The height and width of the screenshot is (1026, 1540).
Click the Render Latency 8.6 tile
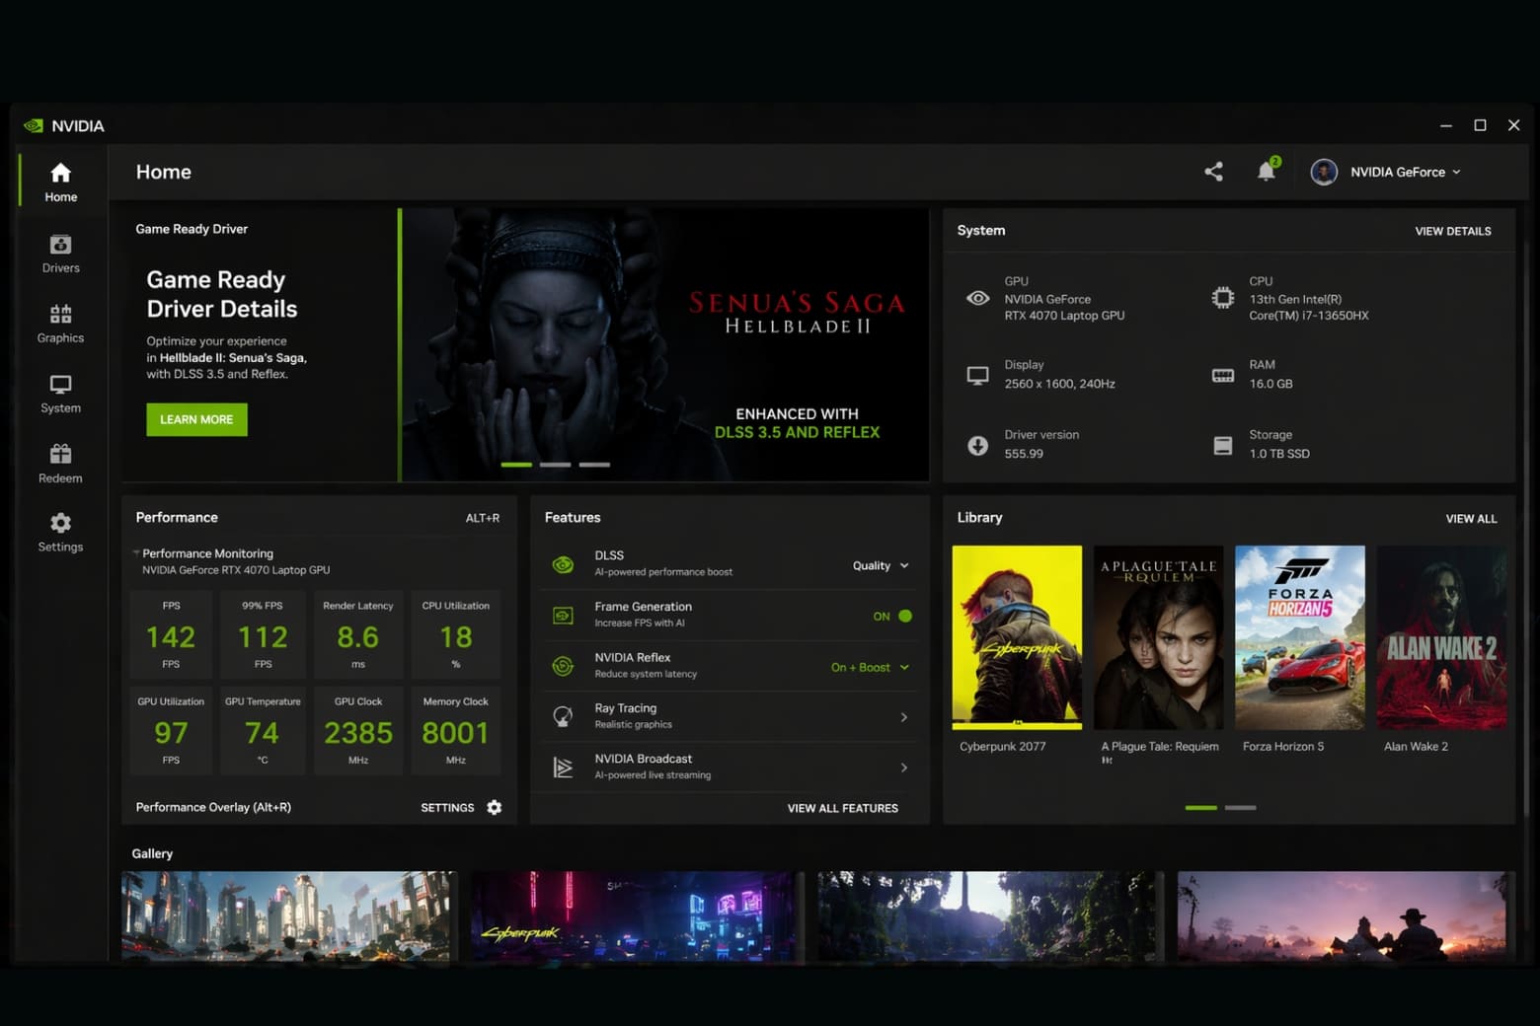coord(358,634)
